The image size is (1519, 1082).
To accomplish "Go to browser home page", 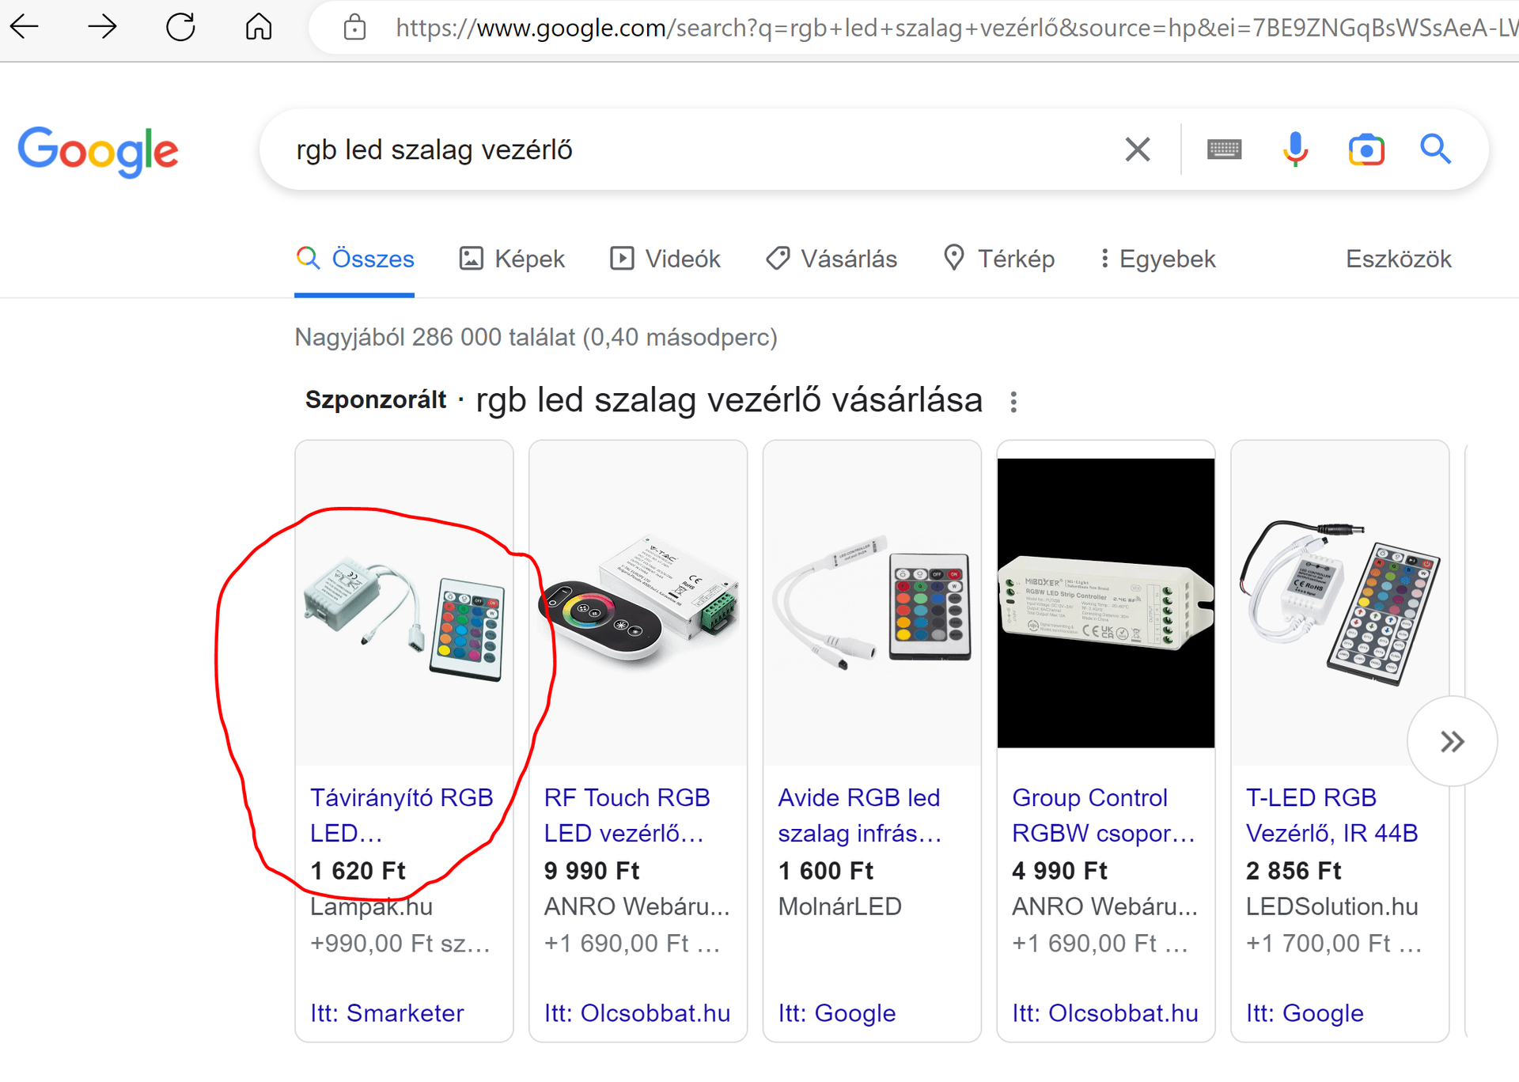I will [259, 27].
